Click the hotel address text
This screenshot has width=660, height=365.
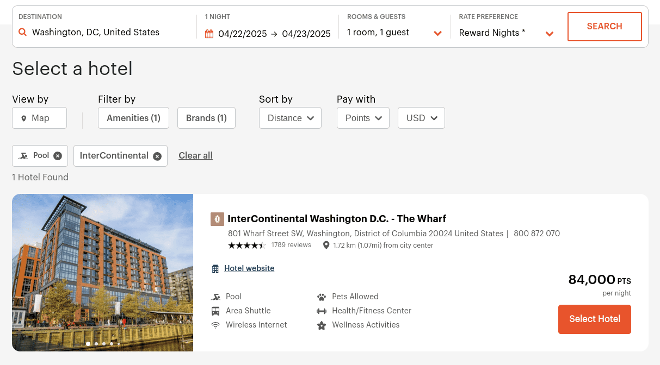(366, 234)
